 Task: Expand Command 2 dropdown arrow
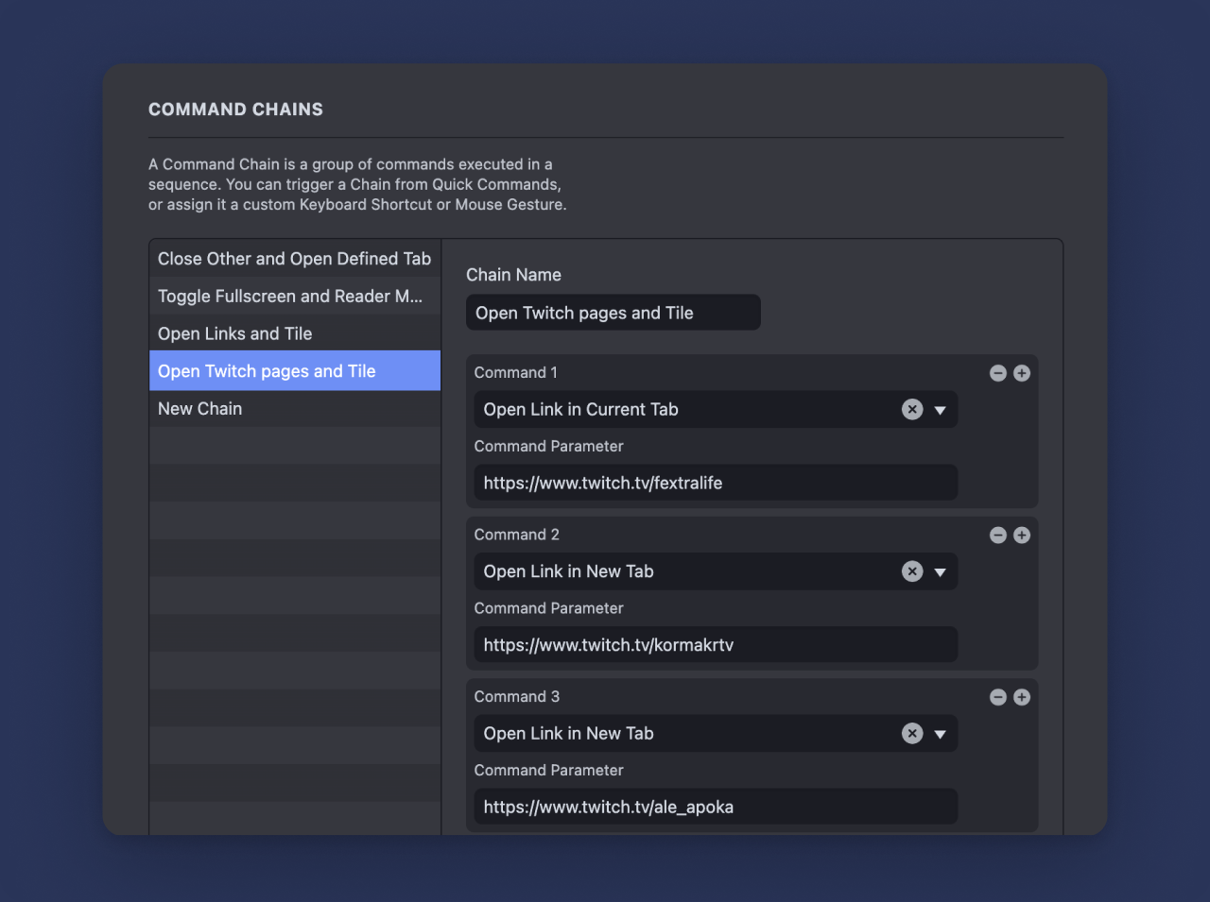(941, 572)
